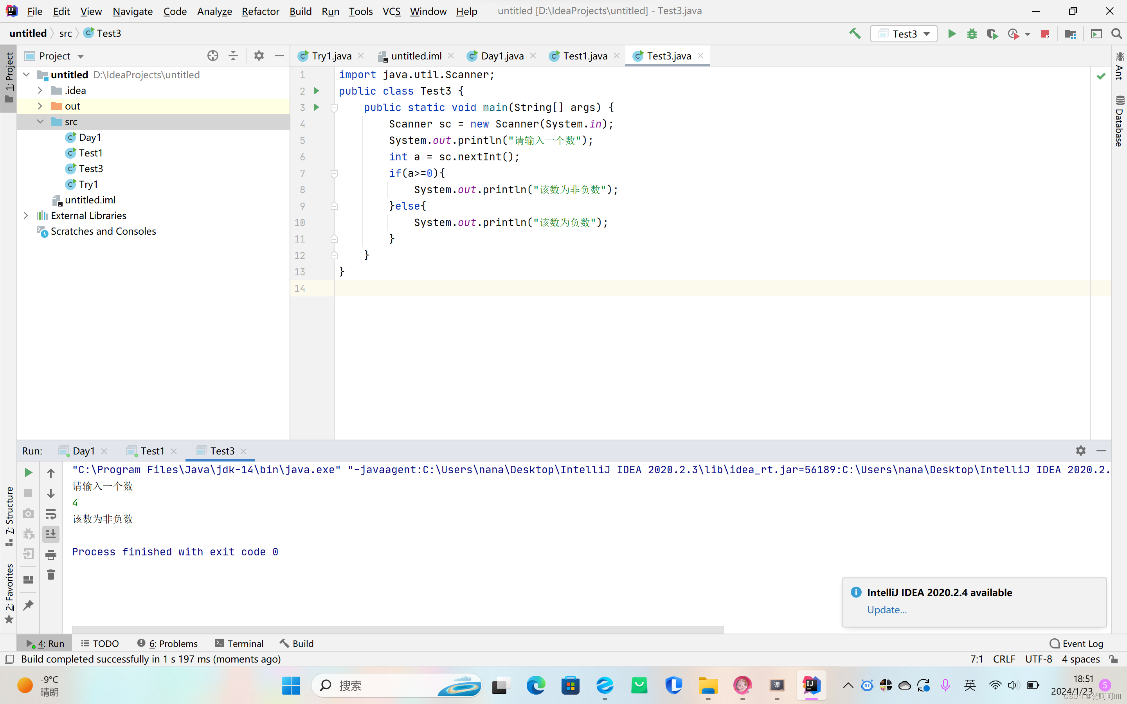The width and height of the screenshot is (1127, 704).
Task: Expand the out folder in tree
Action: [40, 106]
